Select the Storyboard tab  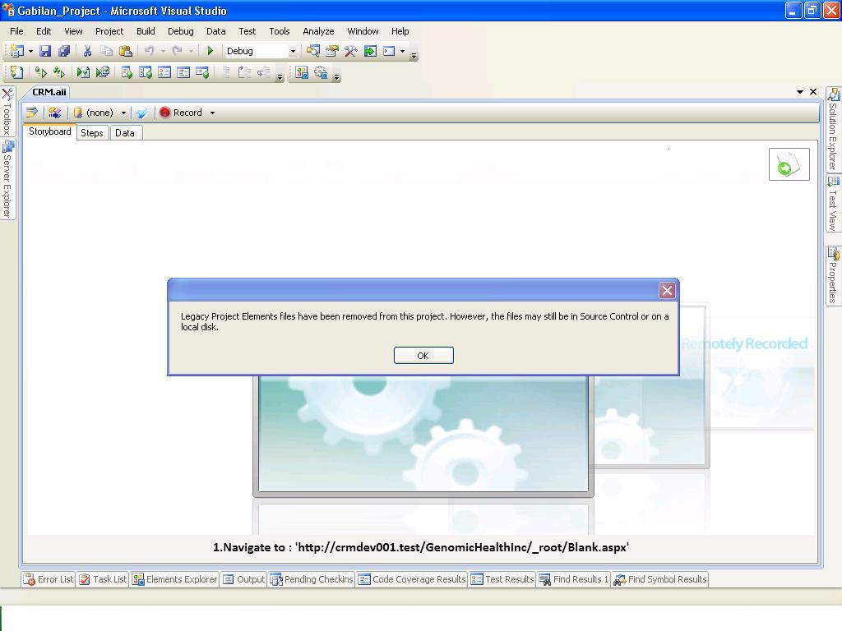point(50,131)
